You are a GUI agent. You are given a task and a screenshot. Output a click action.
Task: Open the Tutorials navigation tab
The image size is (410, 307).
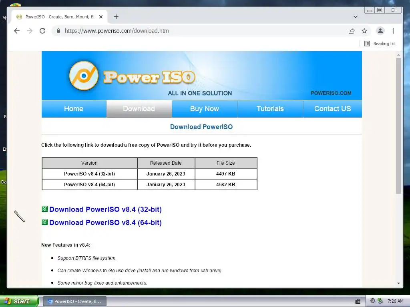[x=270, y=109]
